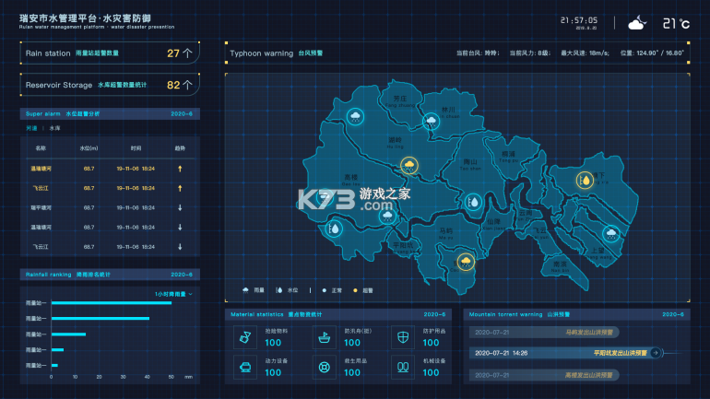Click the Typhoon warning title
This screenshot has width=710, height=399.
click(261, 53)
